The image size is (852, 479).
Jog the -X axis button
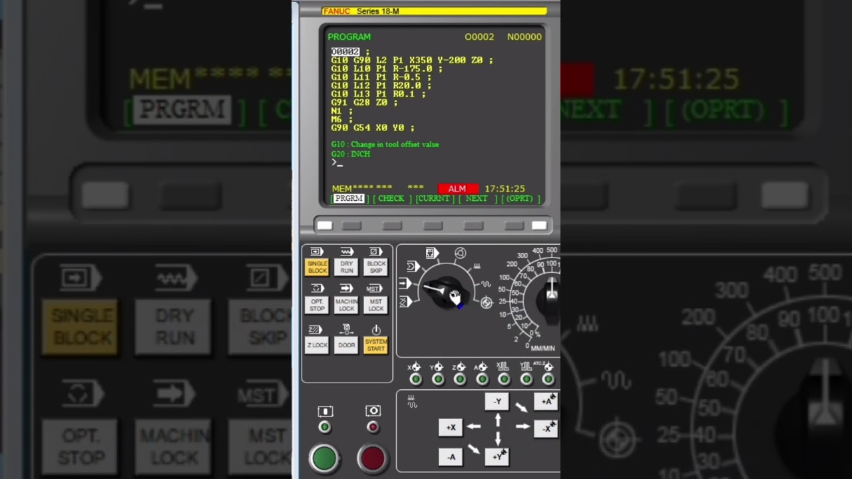(546, 428)
